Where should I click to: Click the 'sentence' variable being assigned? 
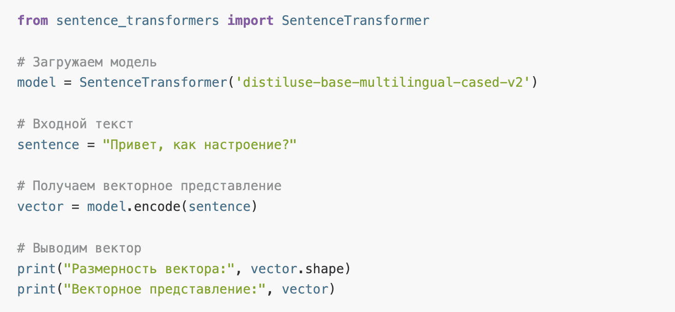pyautogui.click(x=48, y=144)
